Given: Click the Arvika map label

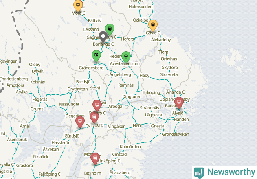Looking at the screenshot, I should pos(22,92).
